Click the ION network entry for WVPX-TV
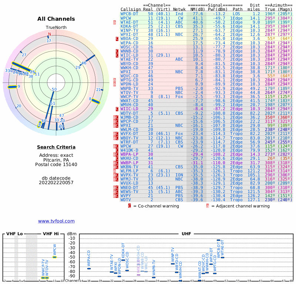Image resolution: width=296 pixels, height=284 pixels. pos(179,175)
